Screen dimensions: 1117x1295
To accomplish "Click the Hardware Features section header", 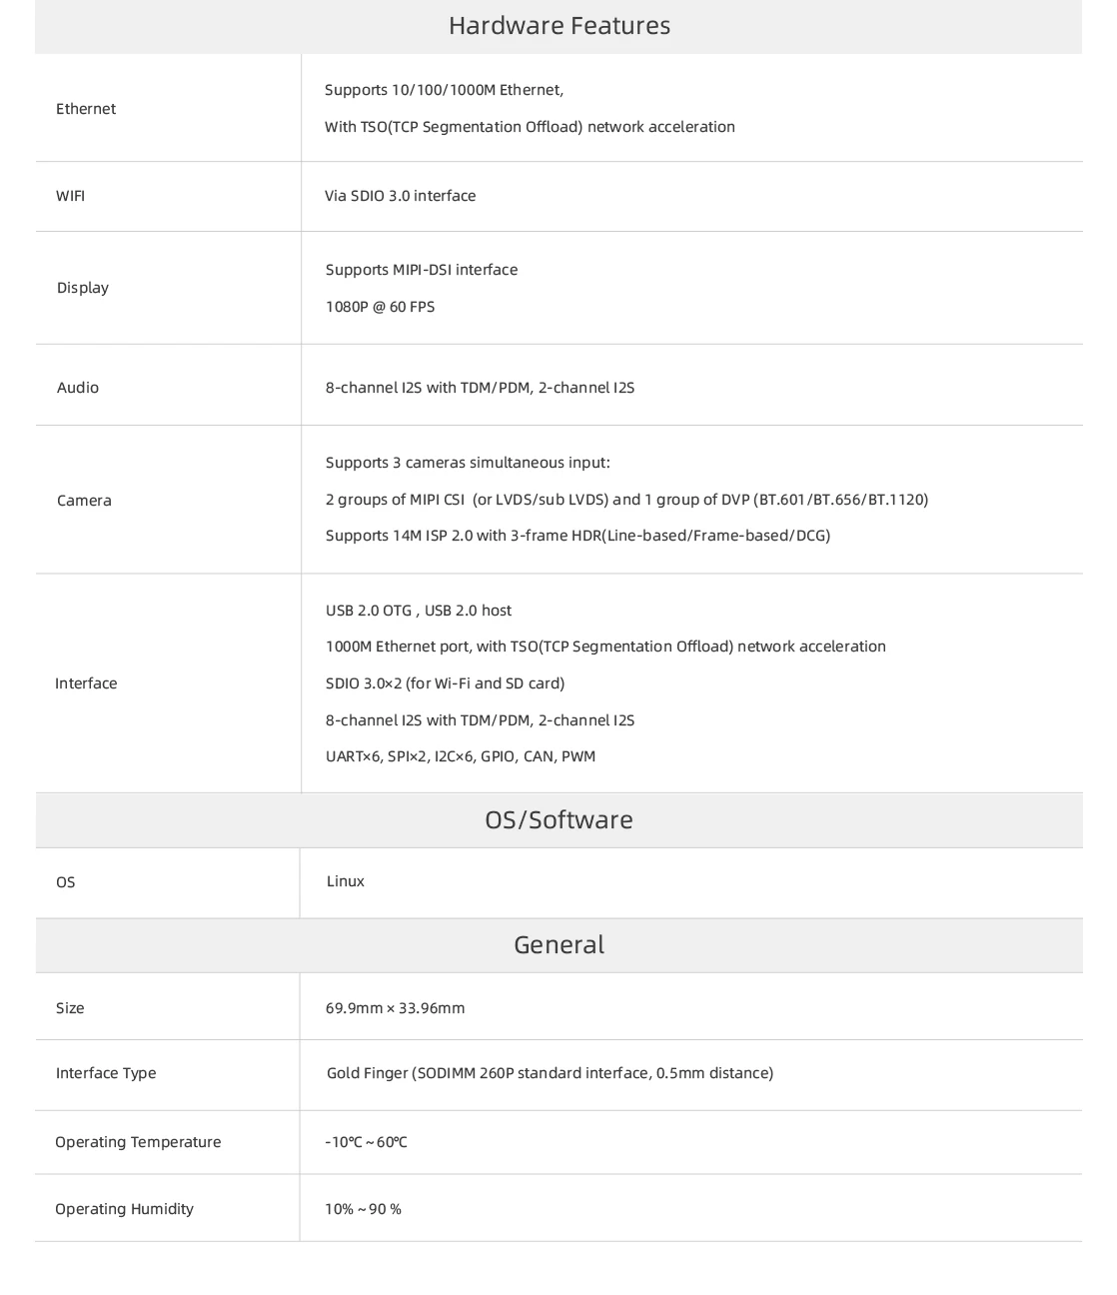I will (558, 25).
